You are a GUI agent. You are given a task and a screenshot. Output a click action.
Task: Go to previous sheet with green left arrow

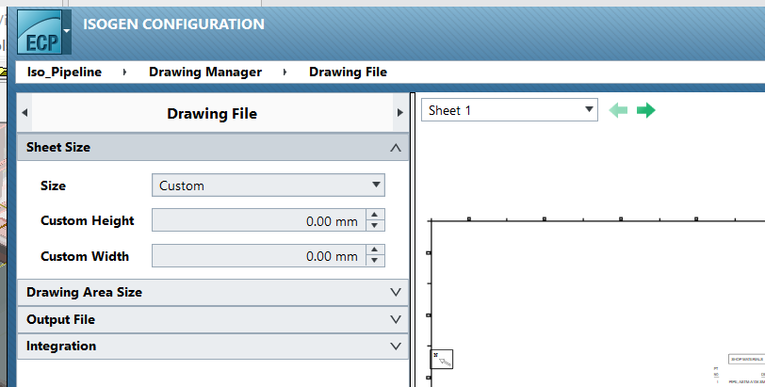[619, 110]
